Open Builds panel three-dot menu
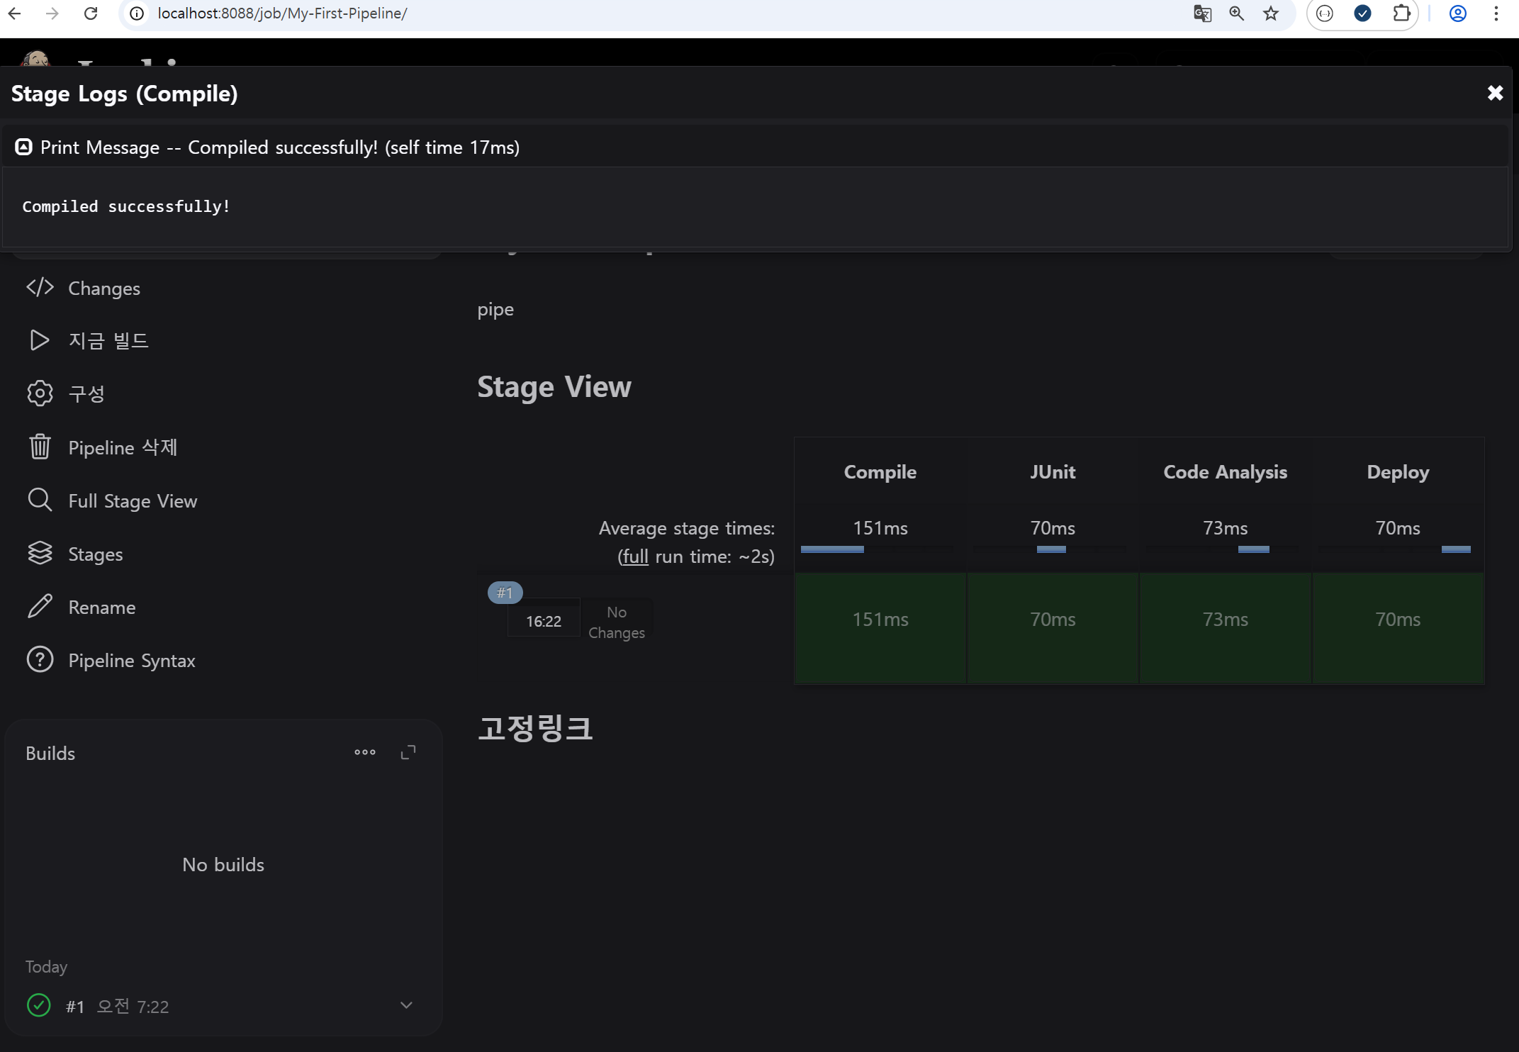This screenshot has height=1052, width=1519. 365,752
